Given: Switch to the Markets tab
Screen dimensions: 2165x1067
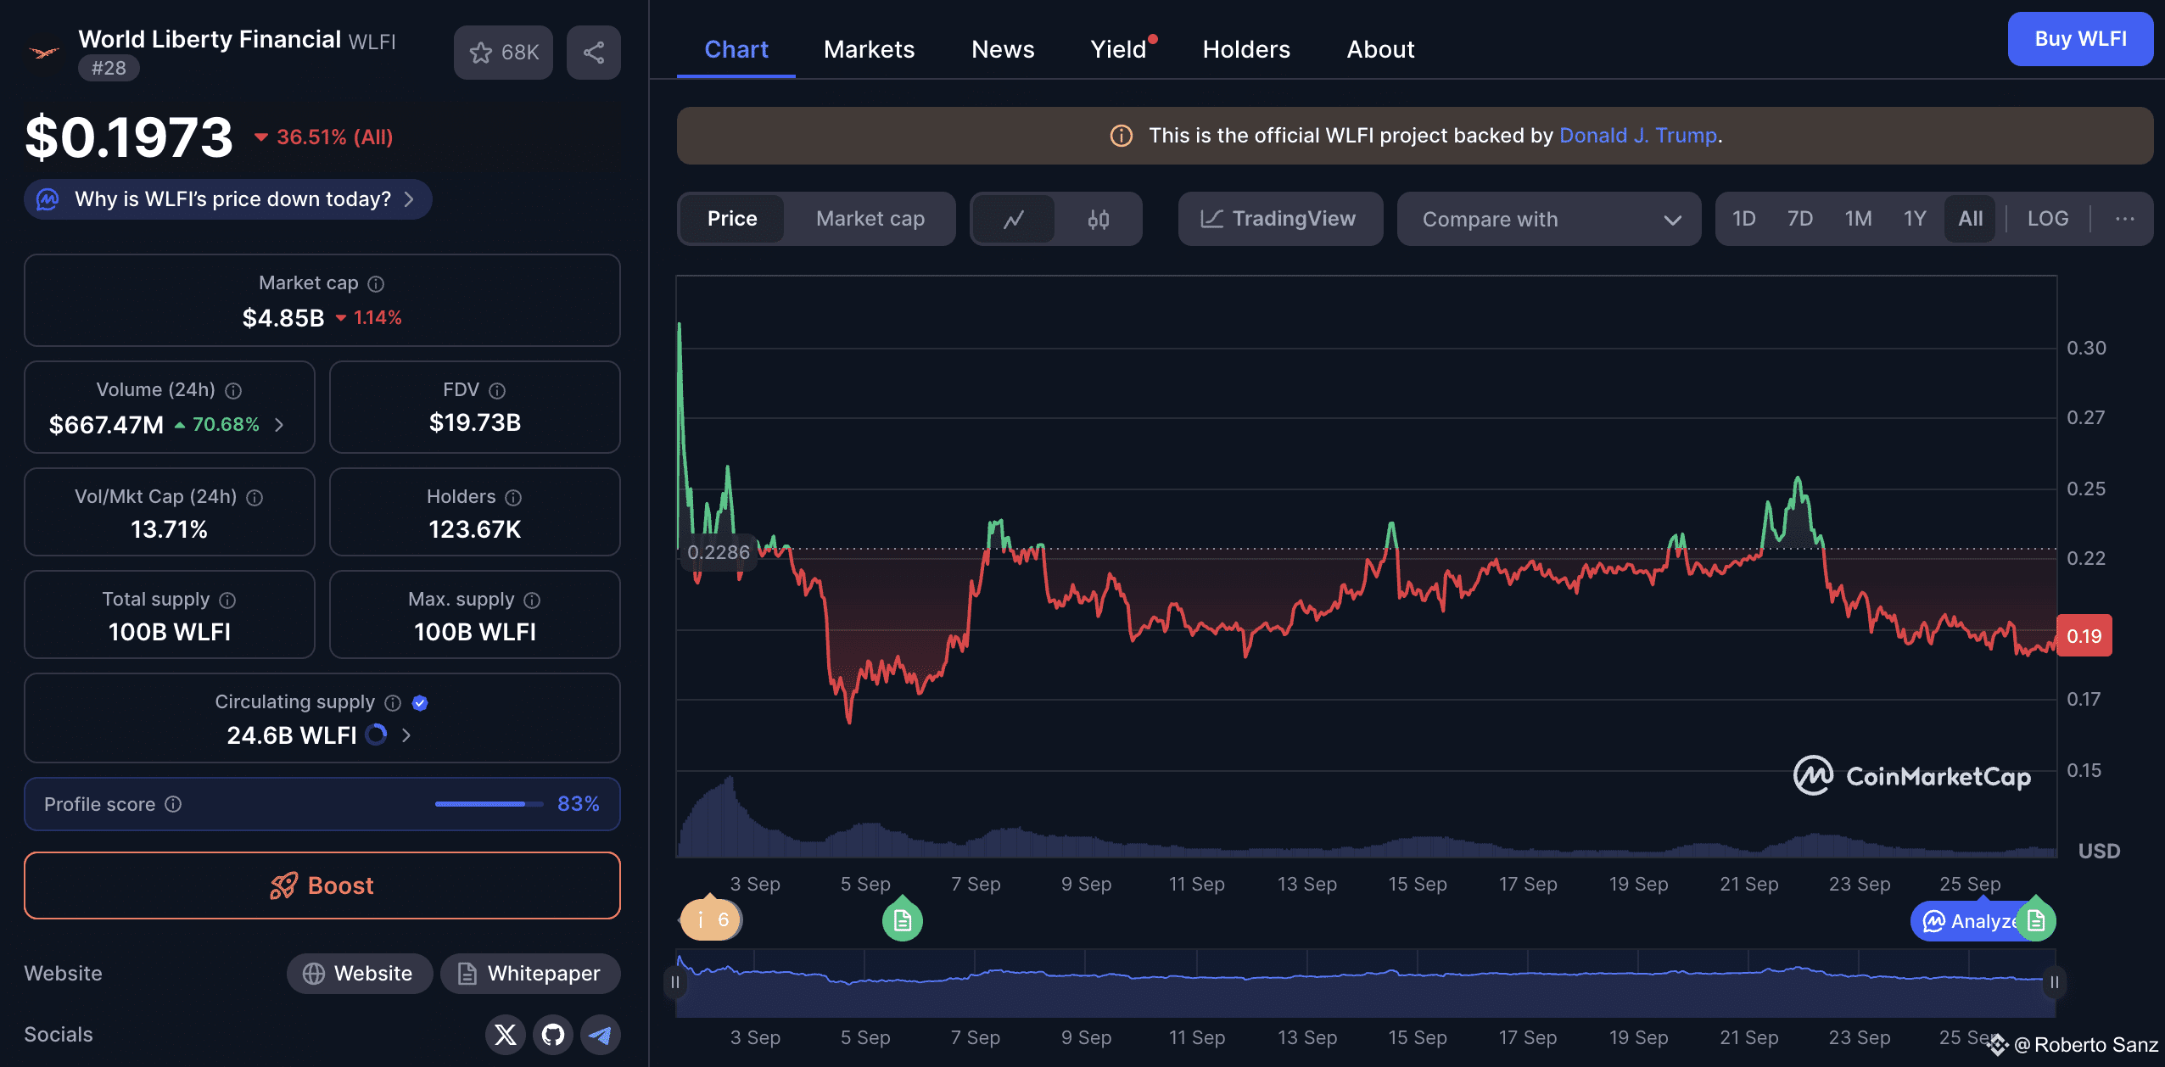Looking at the screenshot, I should click(869, 49).
